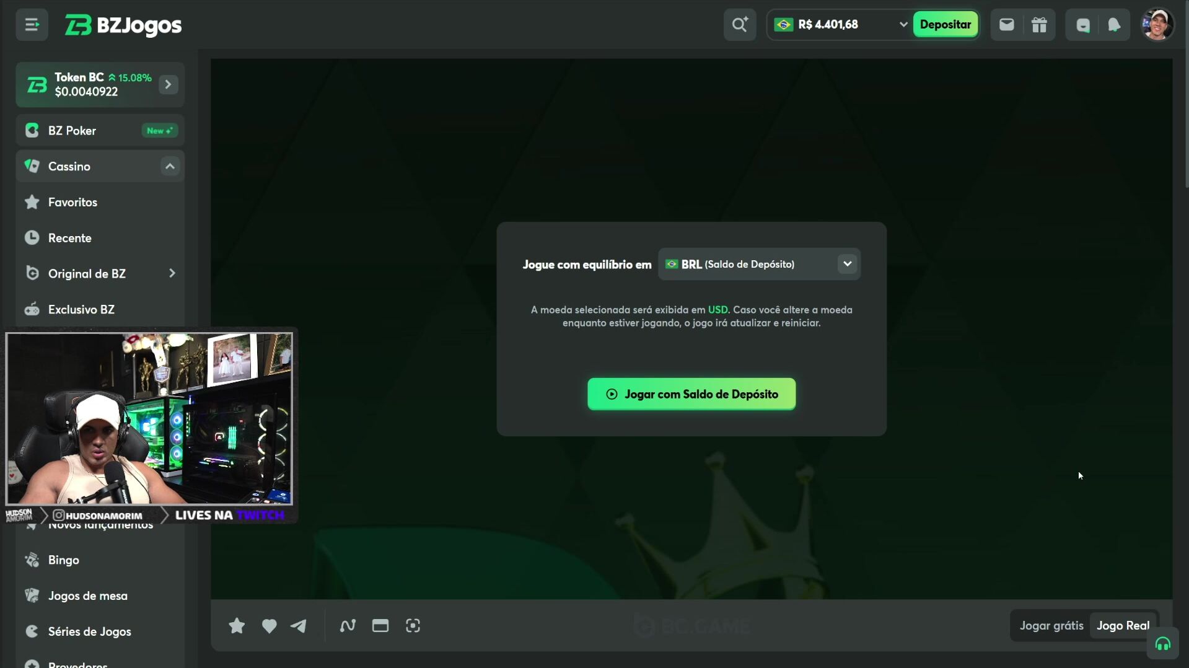Click the streamer webcam overlay
This screenshot has width=1189, height=668.
click(x=149, y=419)
